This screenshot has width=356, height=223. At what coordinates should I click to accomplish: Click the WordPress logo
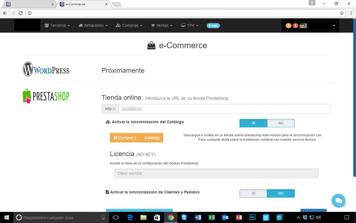point(46,69)
